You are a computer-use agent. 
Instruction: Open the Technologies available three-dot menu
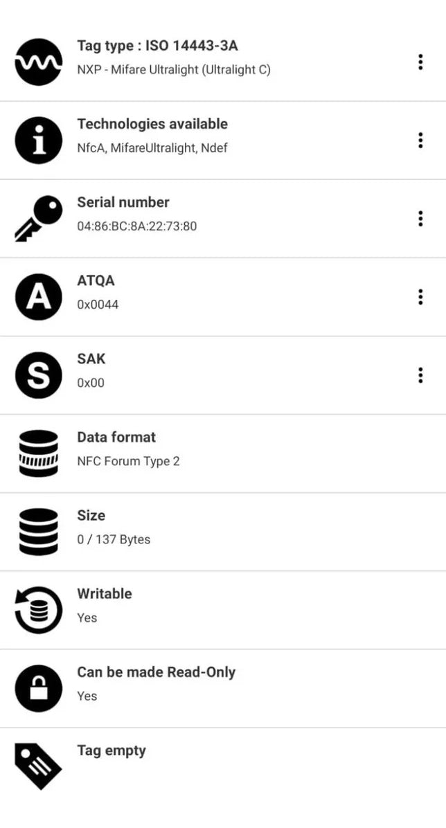420,141
